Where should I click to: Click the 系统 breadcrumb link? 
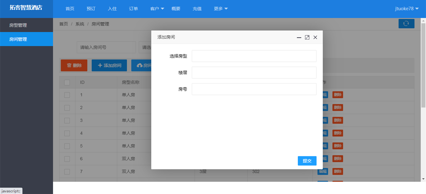80,24
